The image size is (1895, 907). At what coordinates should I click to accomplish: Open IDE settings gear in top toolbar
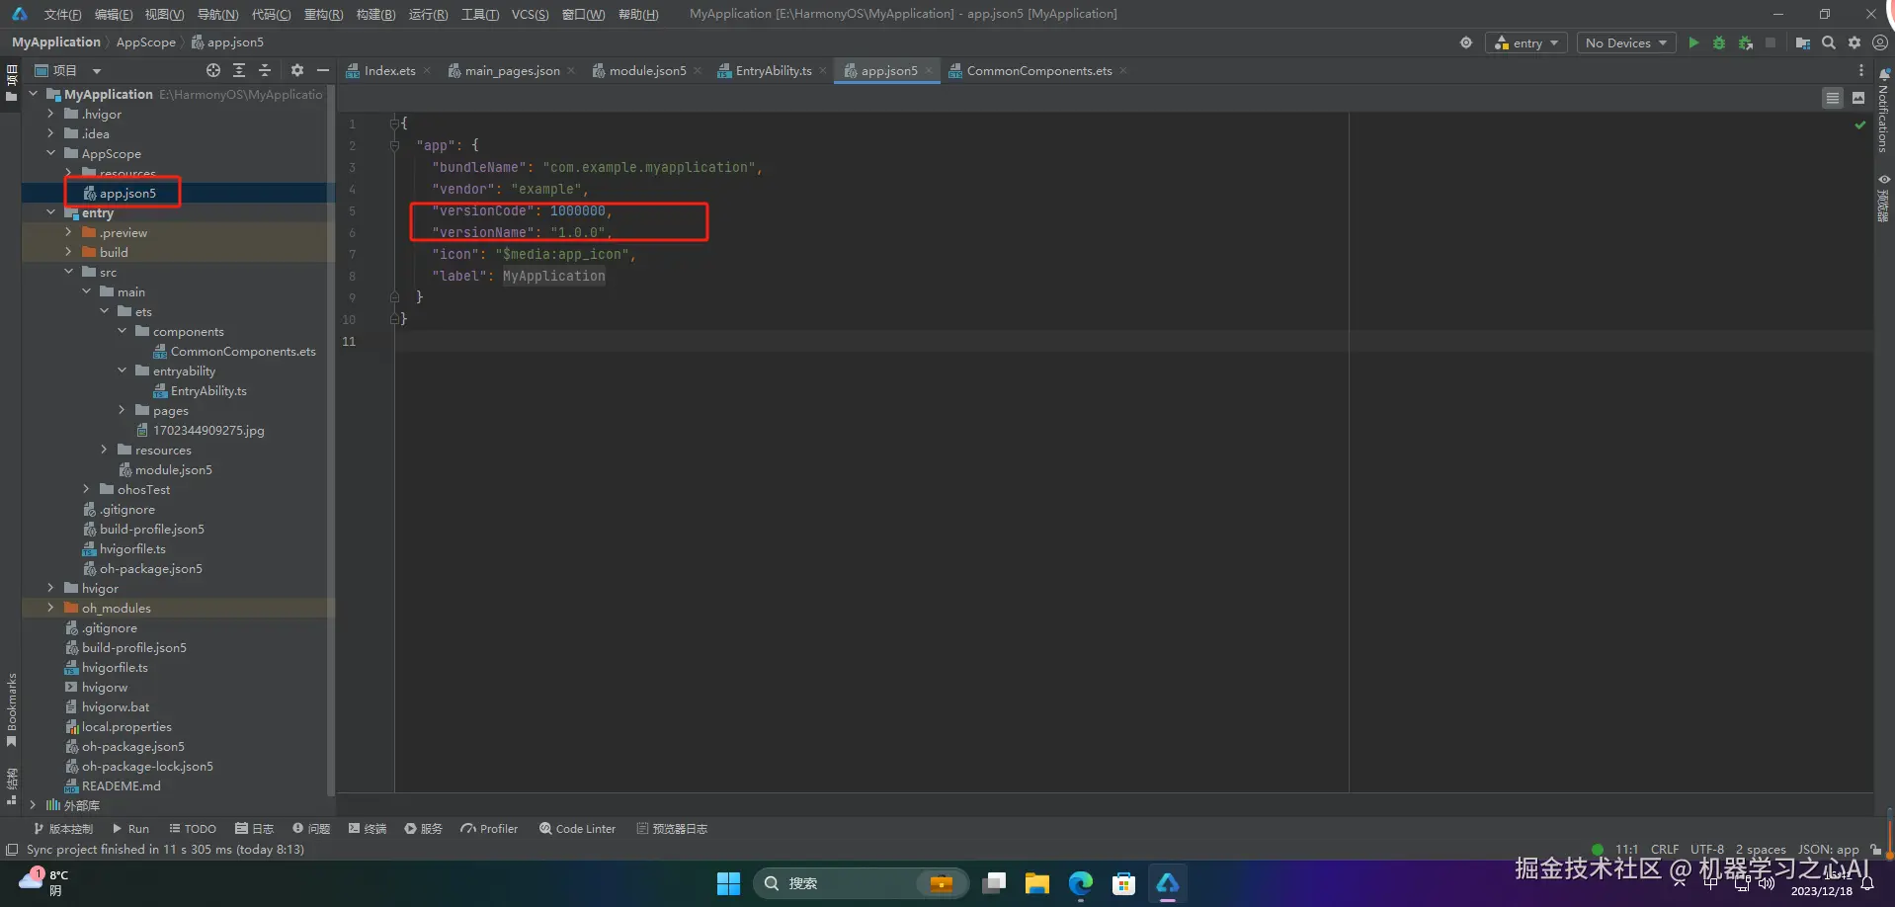point(1854,42)
